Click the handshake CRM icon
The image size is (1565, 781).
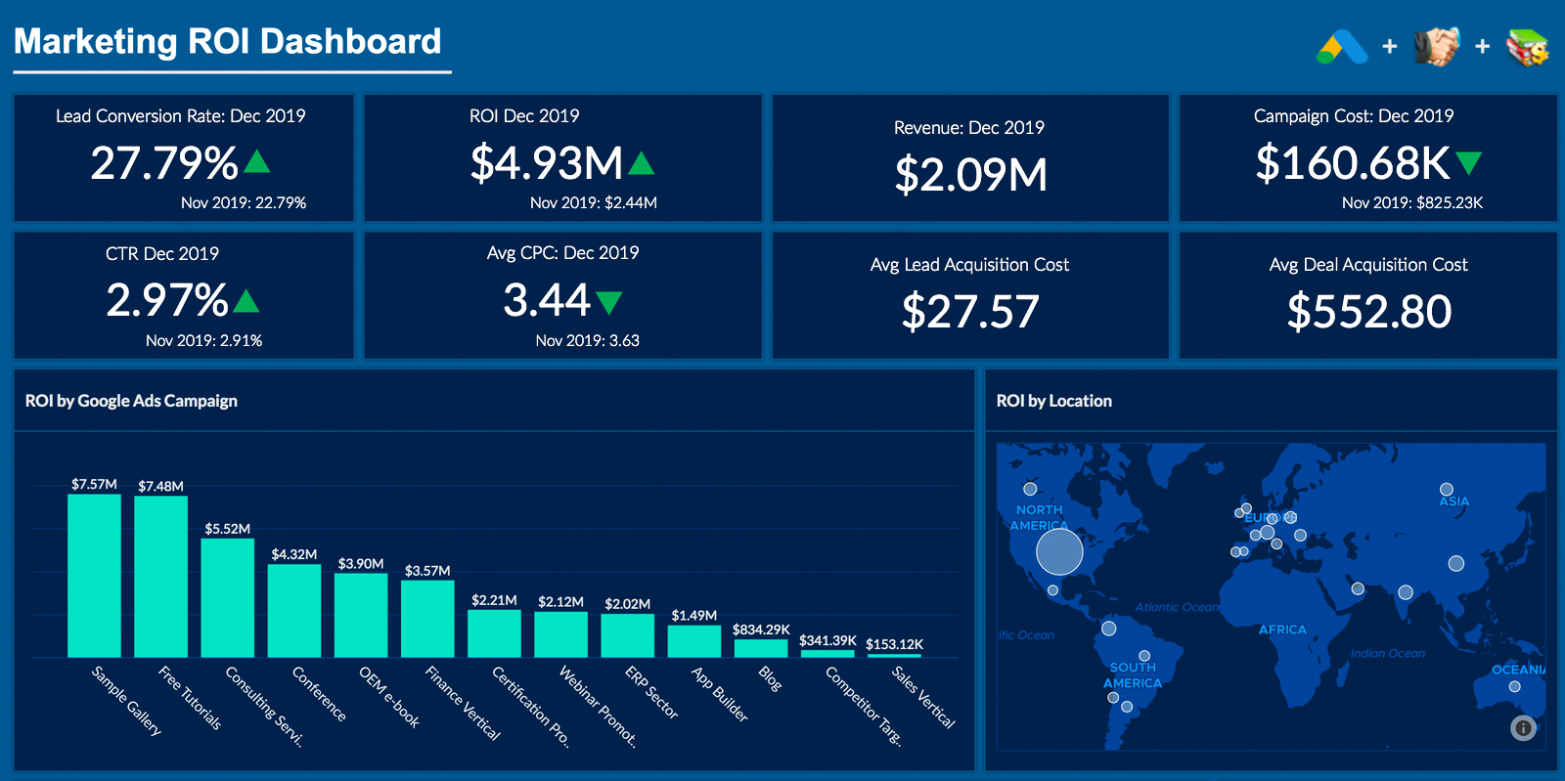tap(1436, 46)
